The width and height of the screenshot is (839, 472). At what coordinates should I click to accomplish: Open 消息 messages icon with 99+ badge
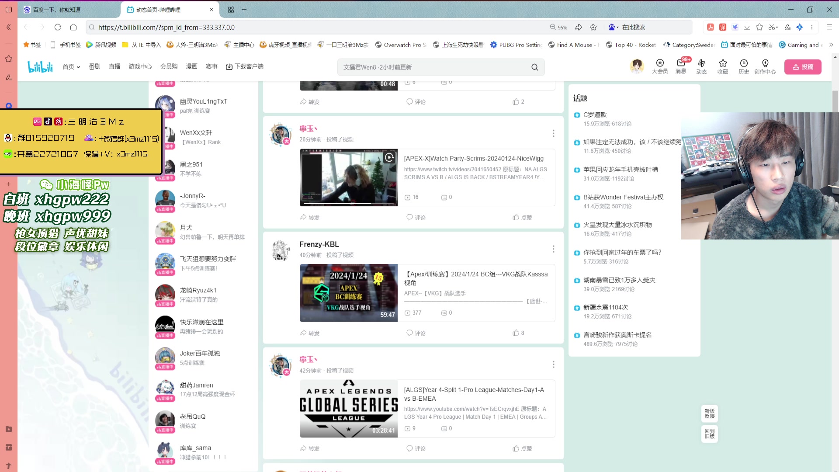[x=681, y=66]
